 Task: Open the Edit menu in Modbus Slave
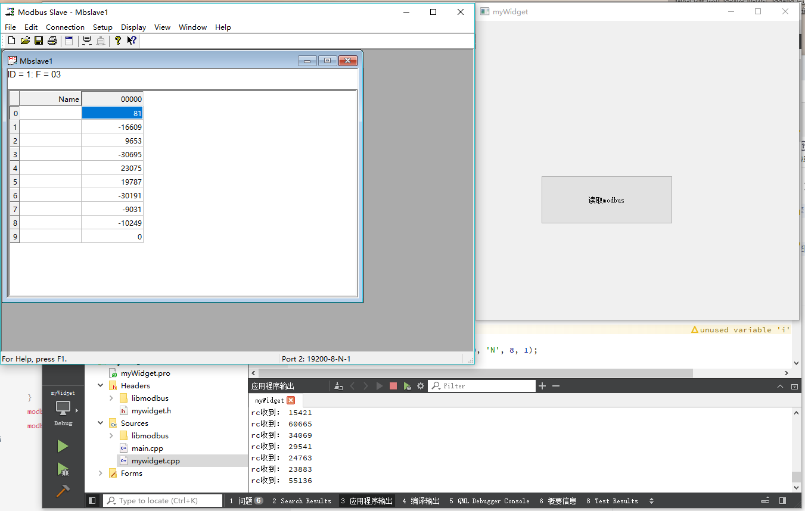point(31,27)
